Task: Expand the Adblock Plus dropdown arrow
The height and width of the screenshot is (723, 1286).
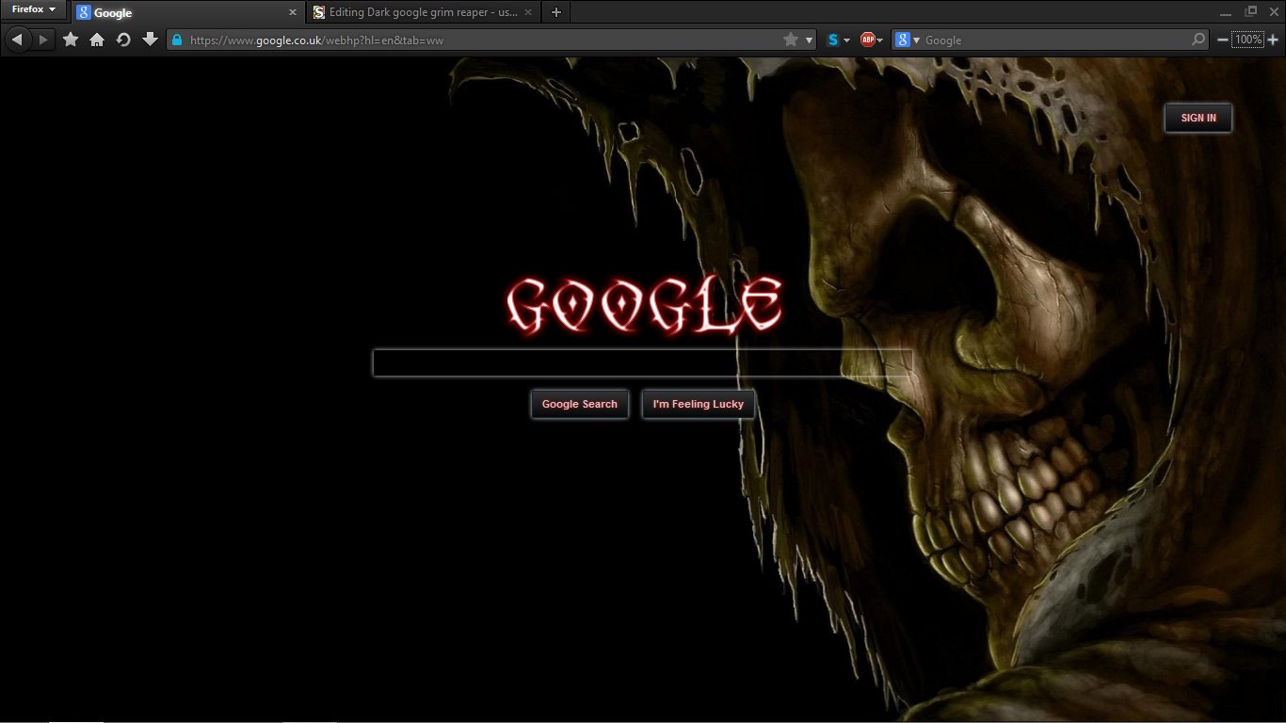Action: [879, 40]
